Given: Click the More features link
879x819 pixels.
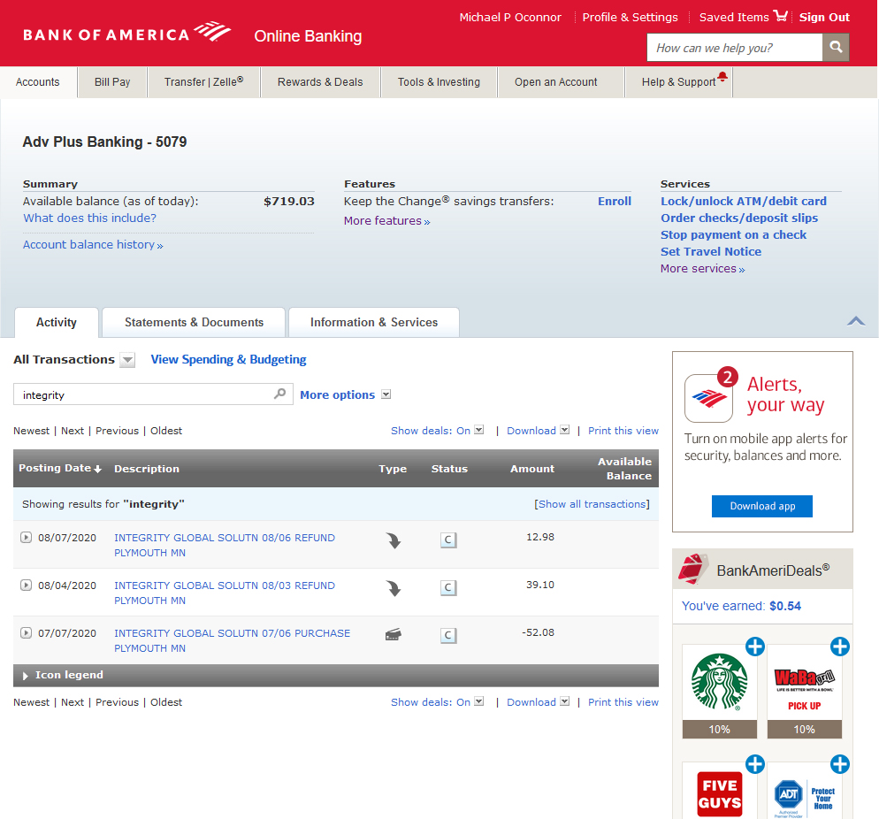Looking at the screenshot, I should pyautogui.click(x=386, y=221).
